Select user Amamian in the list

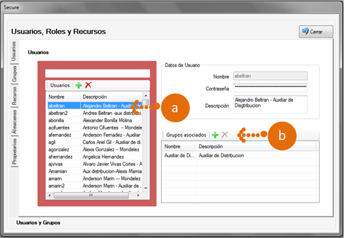95,171
